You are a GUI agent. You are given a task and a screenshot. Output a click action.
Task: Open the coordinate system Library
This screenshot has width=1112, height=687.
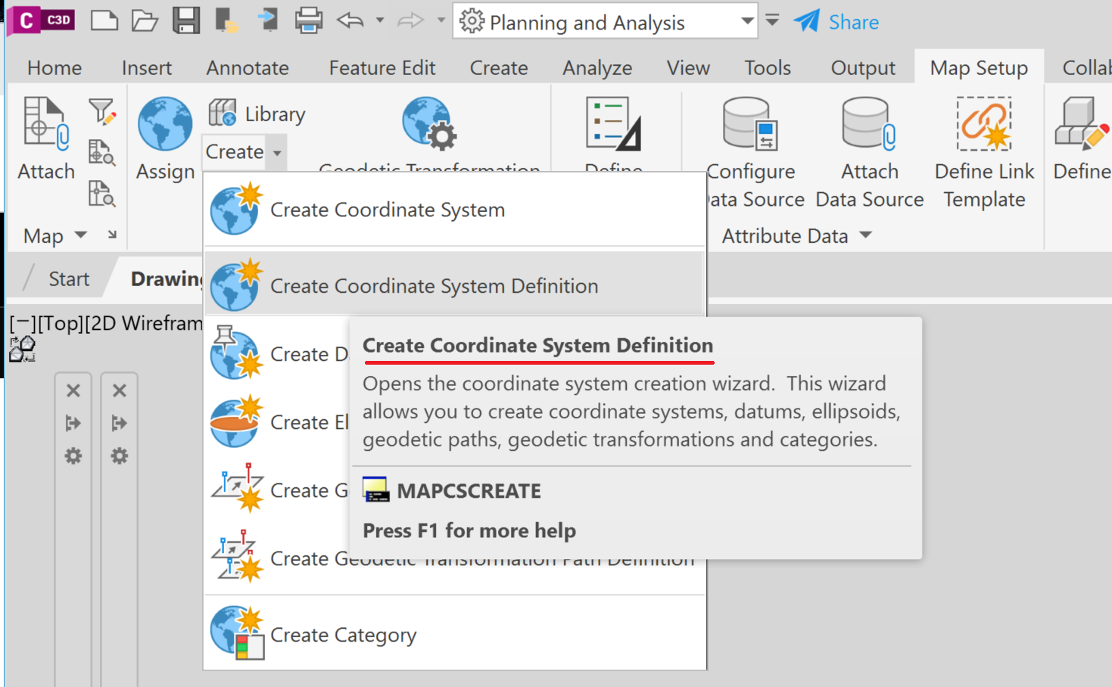coord(257,113)
